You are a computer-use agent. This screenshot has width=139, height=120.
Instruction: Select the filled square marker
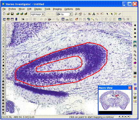(3, 65)
